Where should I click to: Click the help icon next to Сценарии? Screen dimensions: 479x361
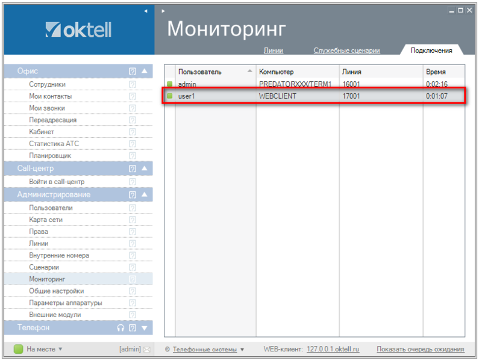(x=133, y=267)
